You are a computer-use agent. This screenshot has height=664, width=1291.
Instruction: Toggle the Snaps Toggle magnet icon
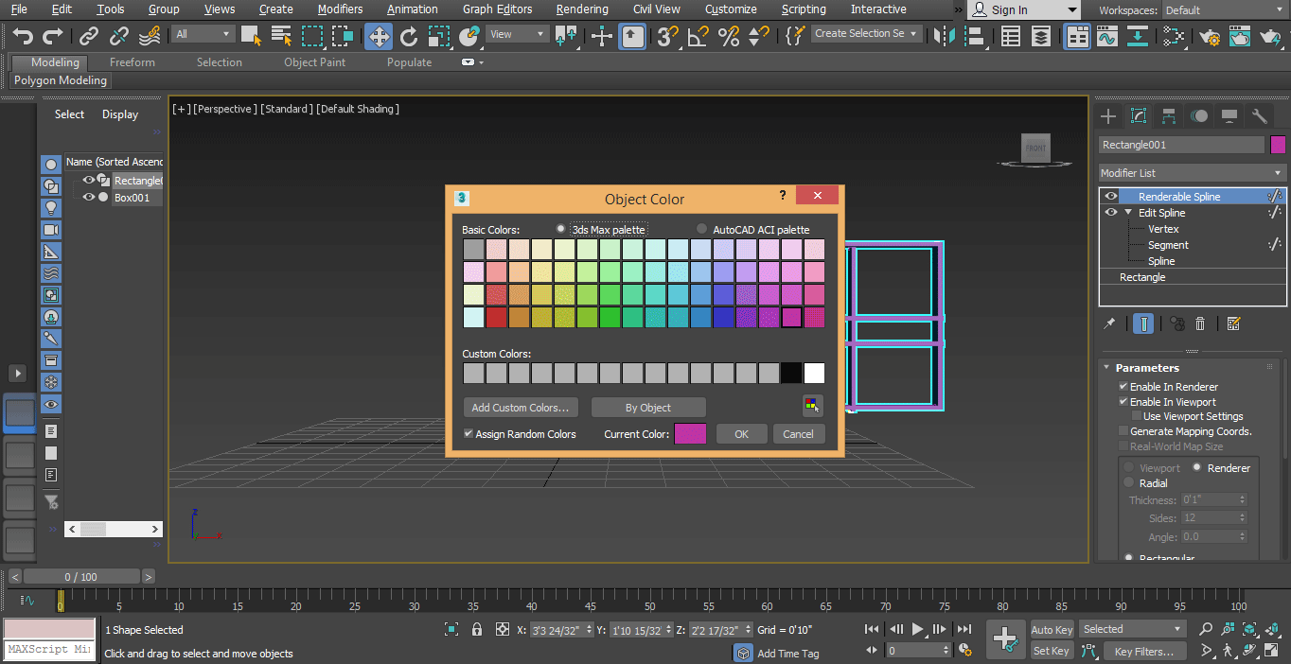[x=667, y=37]
